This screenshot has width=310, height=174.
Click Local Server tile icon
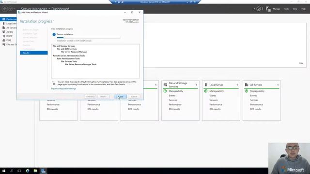click(x=206, y=85)
